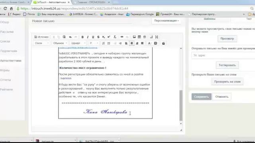Click the Сохранить save button
Screen dimensions: 255x143
[x=201, y=97]
